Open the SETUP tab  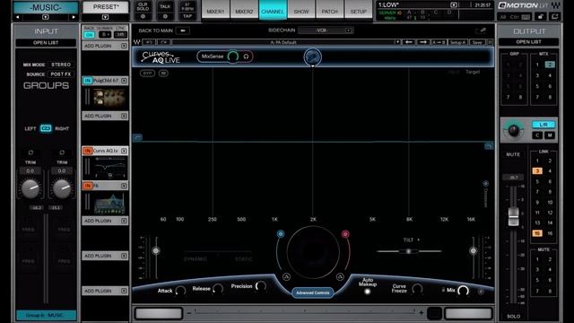[359, 11]
